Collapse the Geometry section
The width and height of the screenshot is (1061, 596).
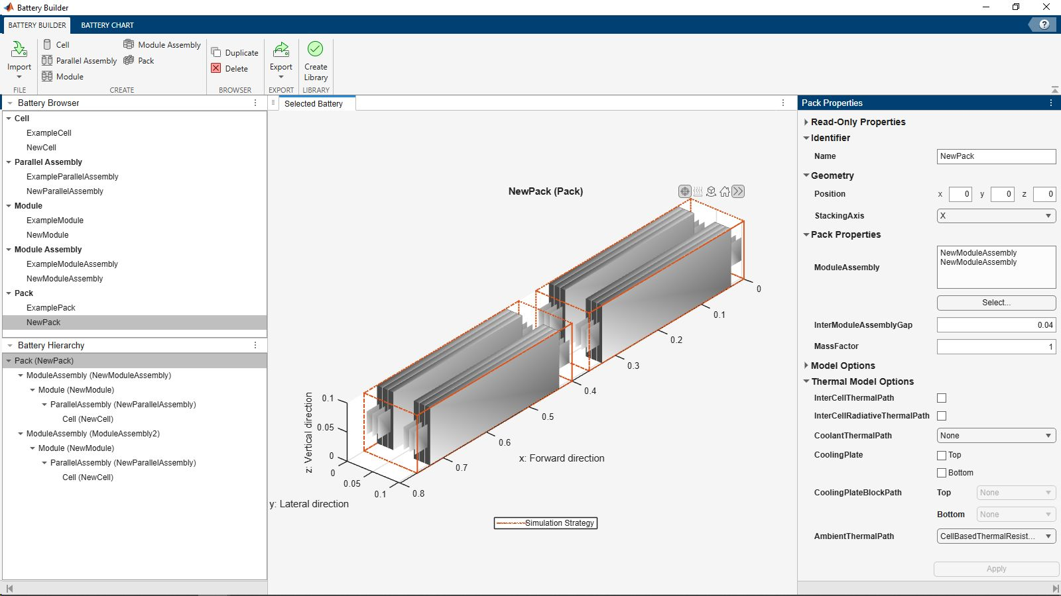coord(806,175)
